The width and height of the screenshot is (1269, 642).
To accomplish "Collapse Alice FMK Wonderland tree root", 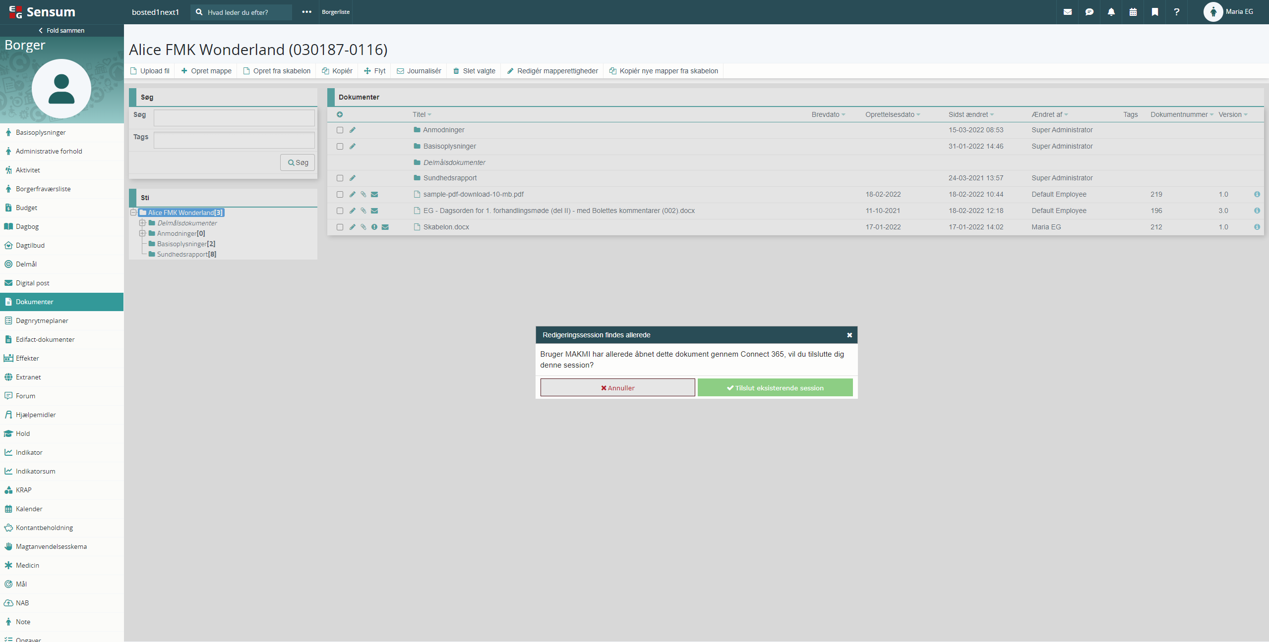I will (133, 213).
